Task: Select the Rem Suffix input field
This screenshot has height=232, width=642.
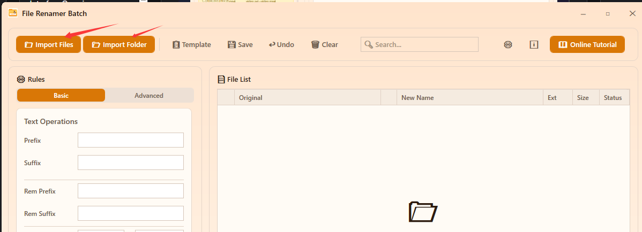Action: point(131,213)
